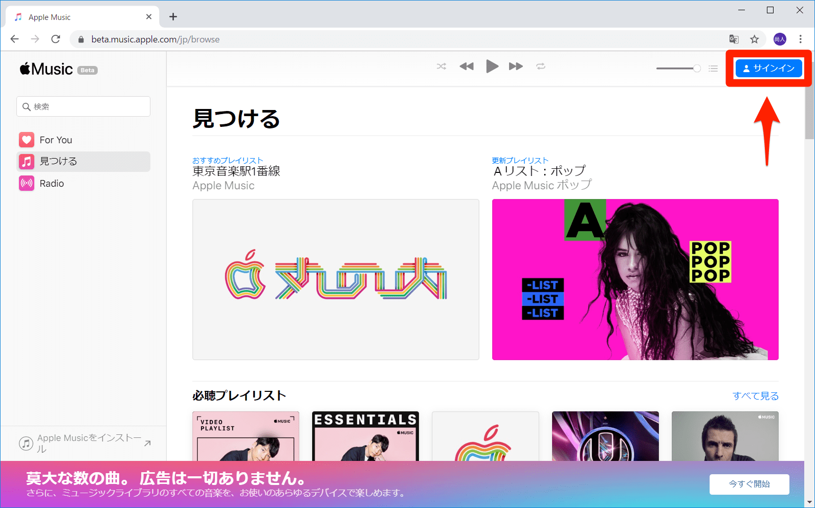This screenshot has width=815, height=508.
Task: Start playback with play button
Action: click(x=492, y=66)
